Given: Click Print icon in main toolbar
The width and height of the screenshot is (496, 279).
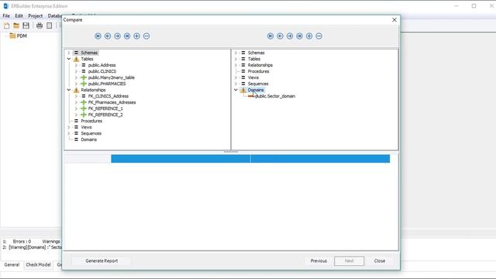Looking at the screenshot, I should [x=40, y=26].
